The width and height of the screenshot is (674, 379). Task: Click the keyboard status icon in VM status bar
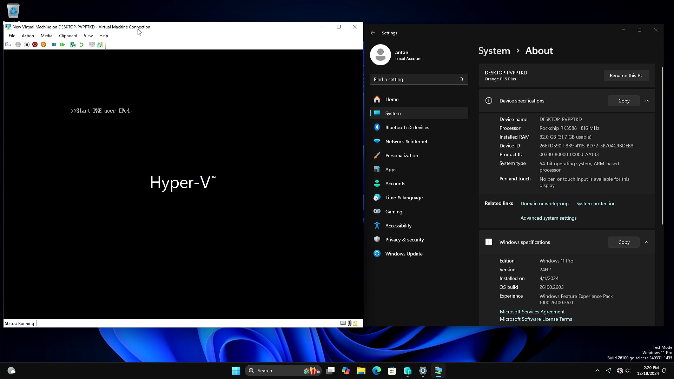343,323
